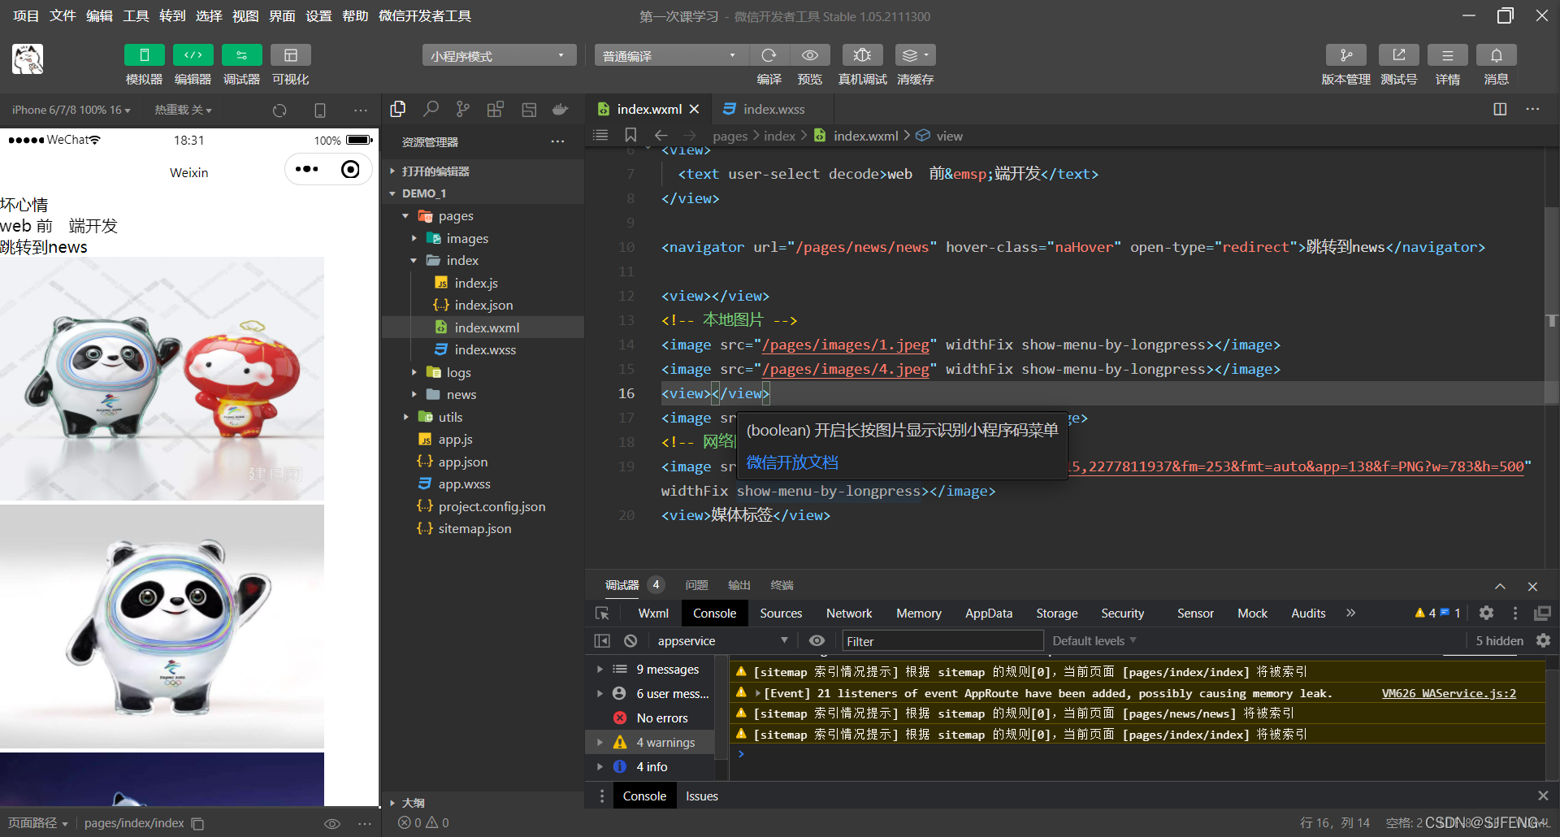
Task: Start real-device debugging (真机调试)
Action: pos(862,55)
